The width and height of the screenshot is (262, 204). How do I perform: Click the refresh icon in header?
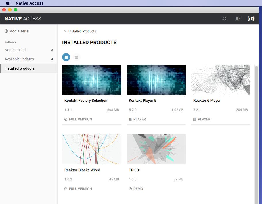click(224, 18)
